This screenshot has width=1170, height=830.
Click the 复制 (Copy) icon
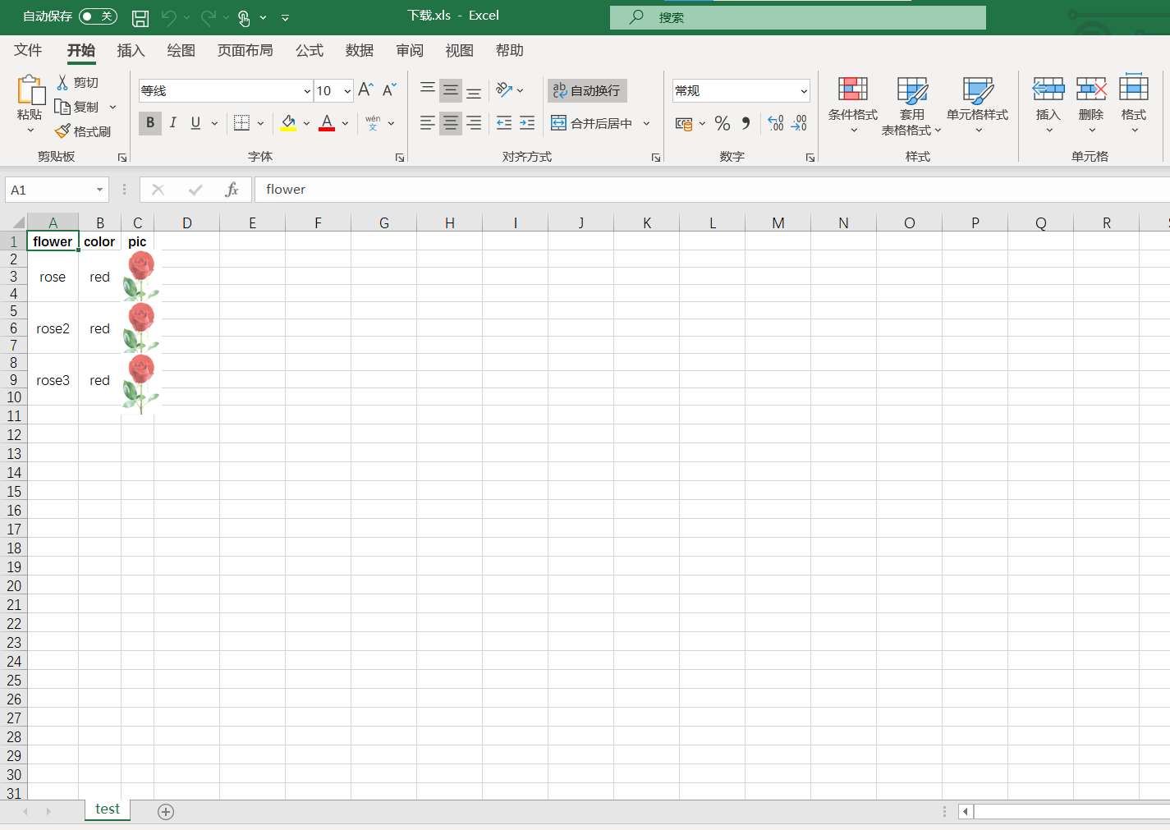pos(82,107)
